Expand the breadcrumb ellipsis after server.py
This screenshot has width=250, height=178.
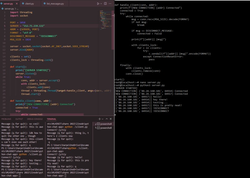[17, 9]
